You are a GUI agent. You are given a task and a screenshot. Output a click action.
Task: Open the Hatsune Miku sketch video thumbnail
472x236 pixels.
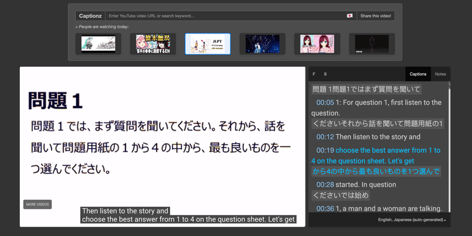(x=98, y=44)
